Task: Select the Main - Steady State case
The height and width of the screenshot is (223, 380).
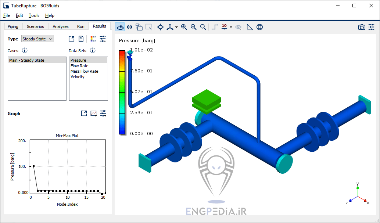Action: tap(26, 60)
